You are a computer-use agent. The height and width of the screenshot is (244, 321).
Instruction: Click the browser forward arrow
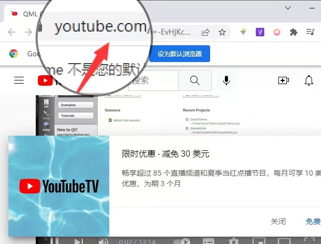point(28,32)
